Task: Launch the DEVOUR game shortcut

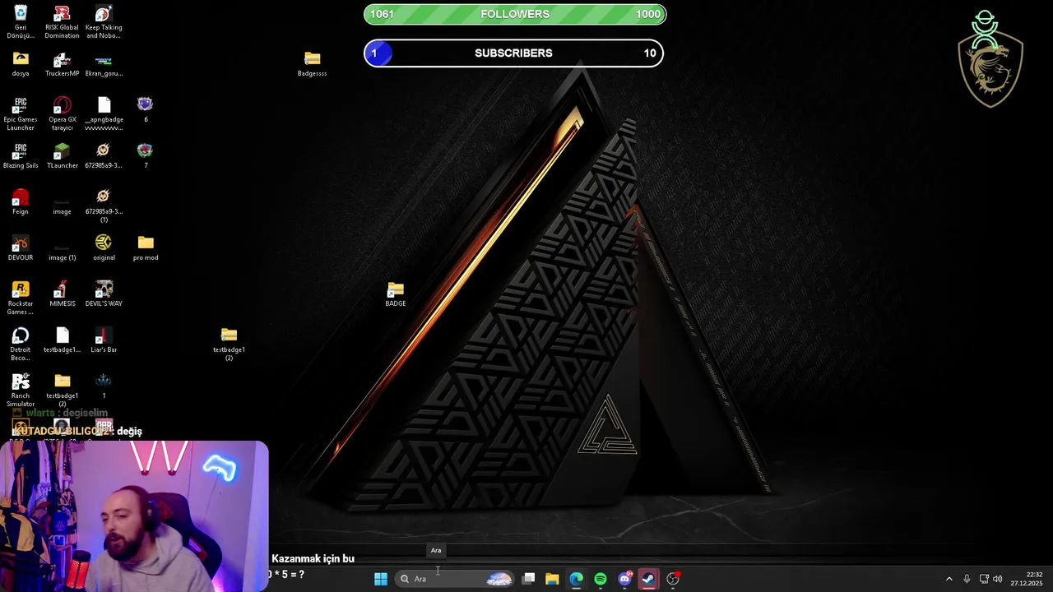Action: click(x=21, y=248)
